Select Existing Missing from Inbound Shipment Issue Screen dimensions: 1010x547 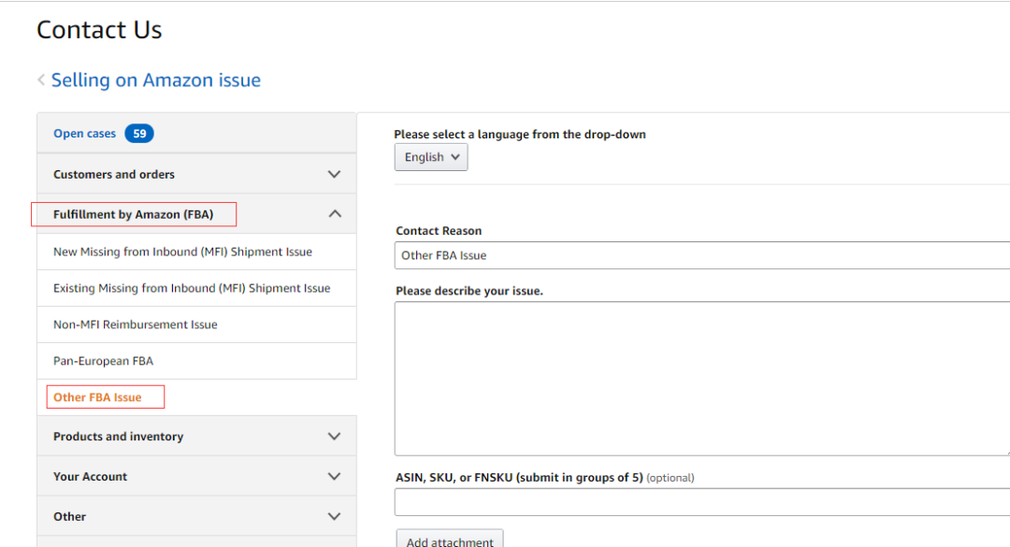coord(192,288)
